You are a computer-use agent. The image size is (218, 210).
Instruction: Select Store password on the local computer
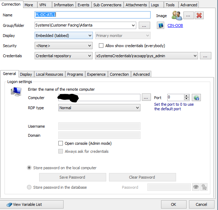pyautogui.click(x=29, y=168)
